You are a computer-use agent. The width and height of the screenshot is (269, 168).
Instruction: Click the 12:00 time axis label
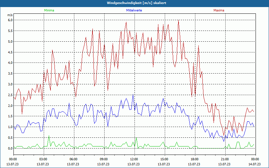135,159
